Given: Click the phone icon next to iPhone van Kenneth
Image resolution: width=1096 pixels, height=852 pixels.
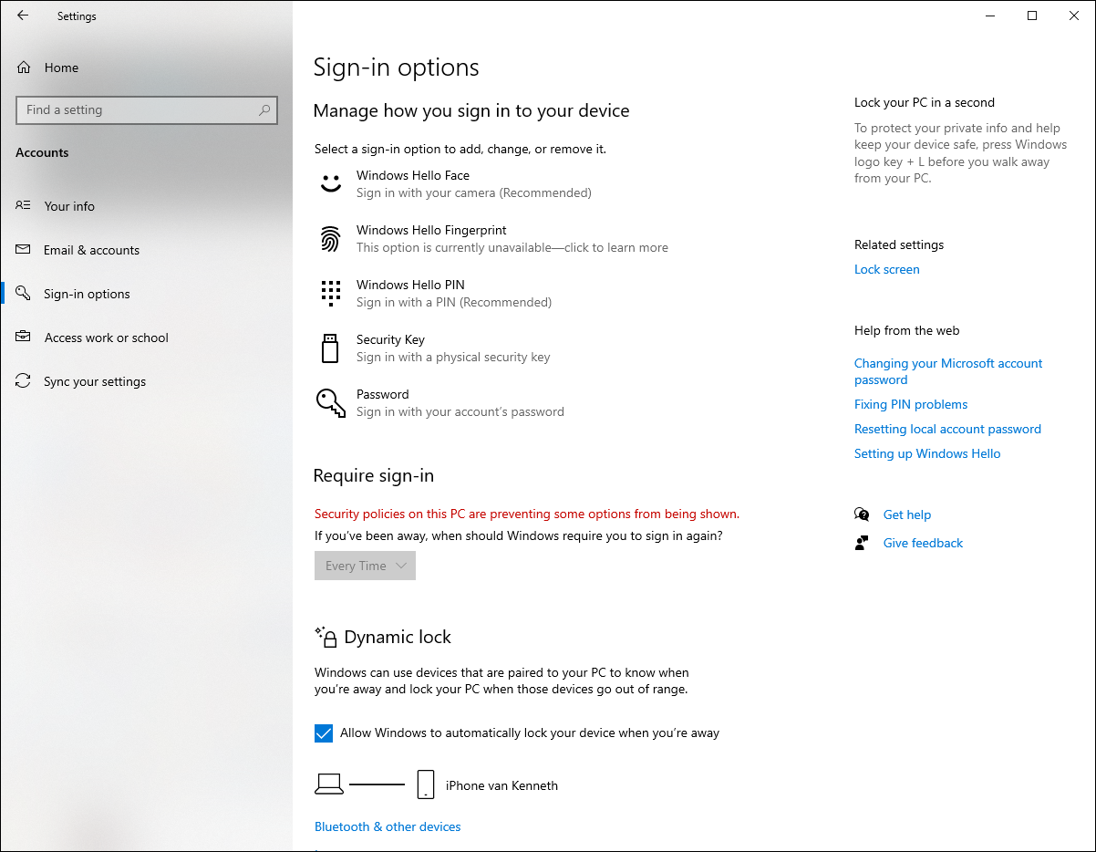Looking at the screenshot, I should [x=426, y=784].
